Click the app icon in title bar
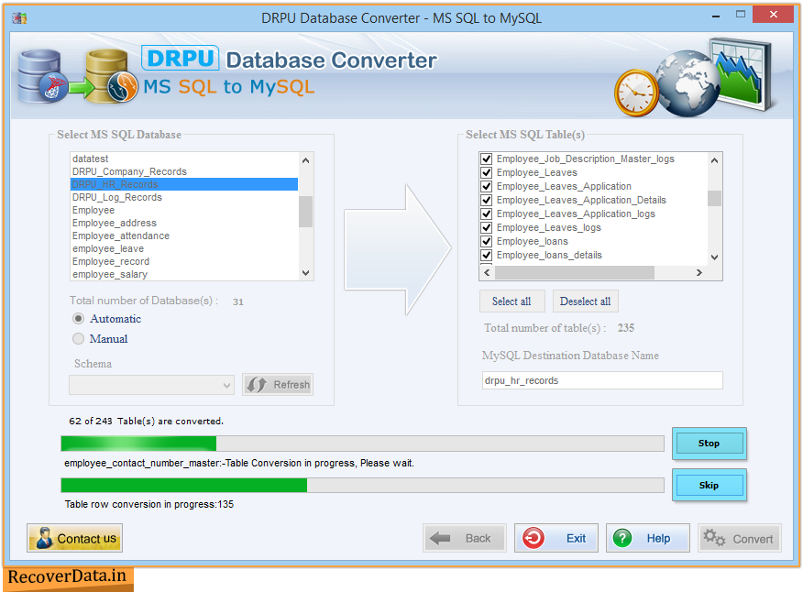The height and width of the screenshot is (592, 803). 19,18
